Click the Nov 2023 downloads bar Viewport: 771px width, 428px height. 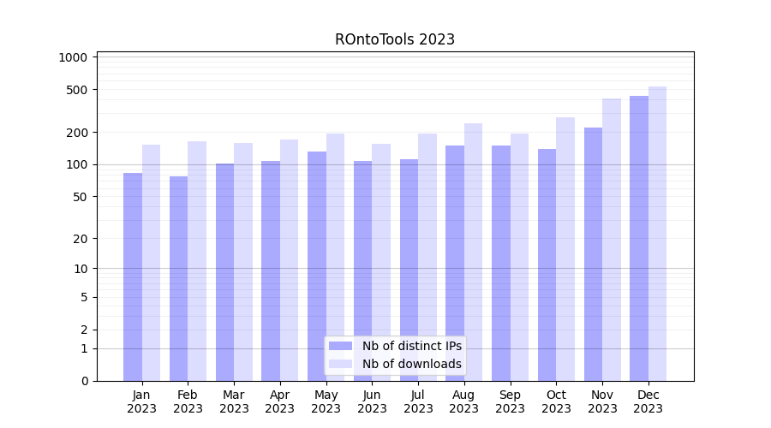(x=612, y=240)
